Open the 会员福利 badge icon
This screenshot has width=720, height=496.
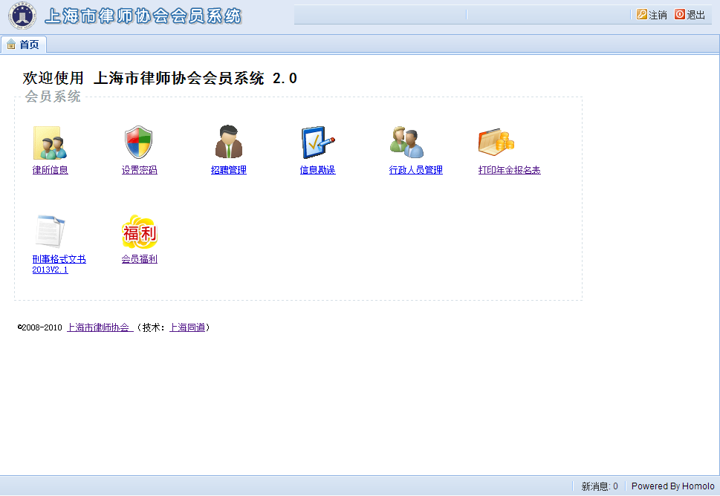[x=139, y=232]
